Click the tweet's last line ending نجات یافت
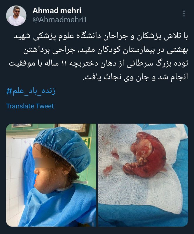This screenshot has width=194, height=234. click(x=135, y=77)
